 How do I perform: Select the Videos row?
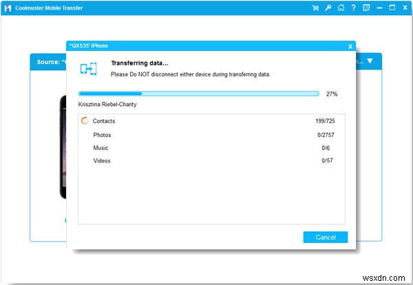click(211, 160)
